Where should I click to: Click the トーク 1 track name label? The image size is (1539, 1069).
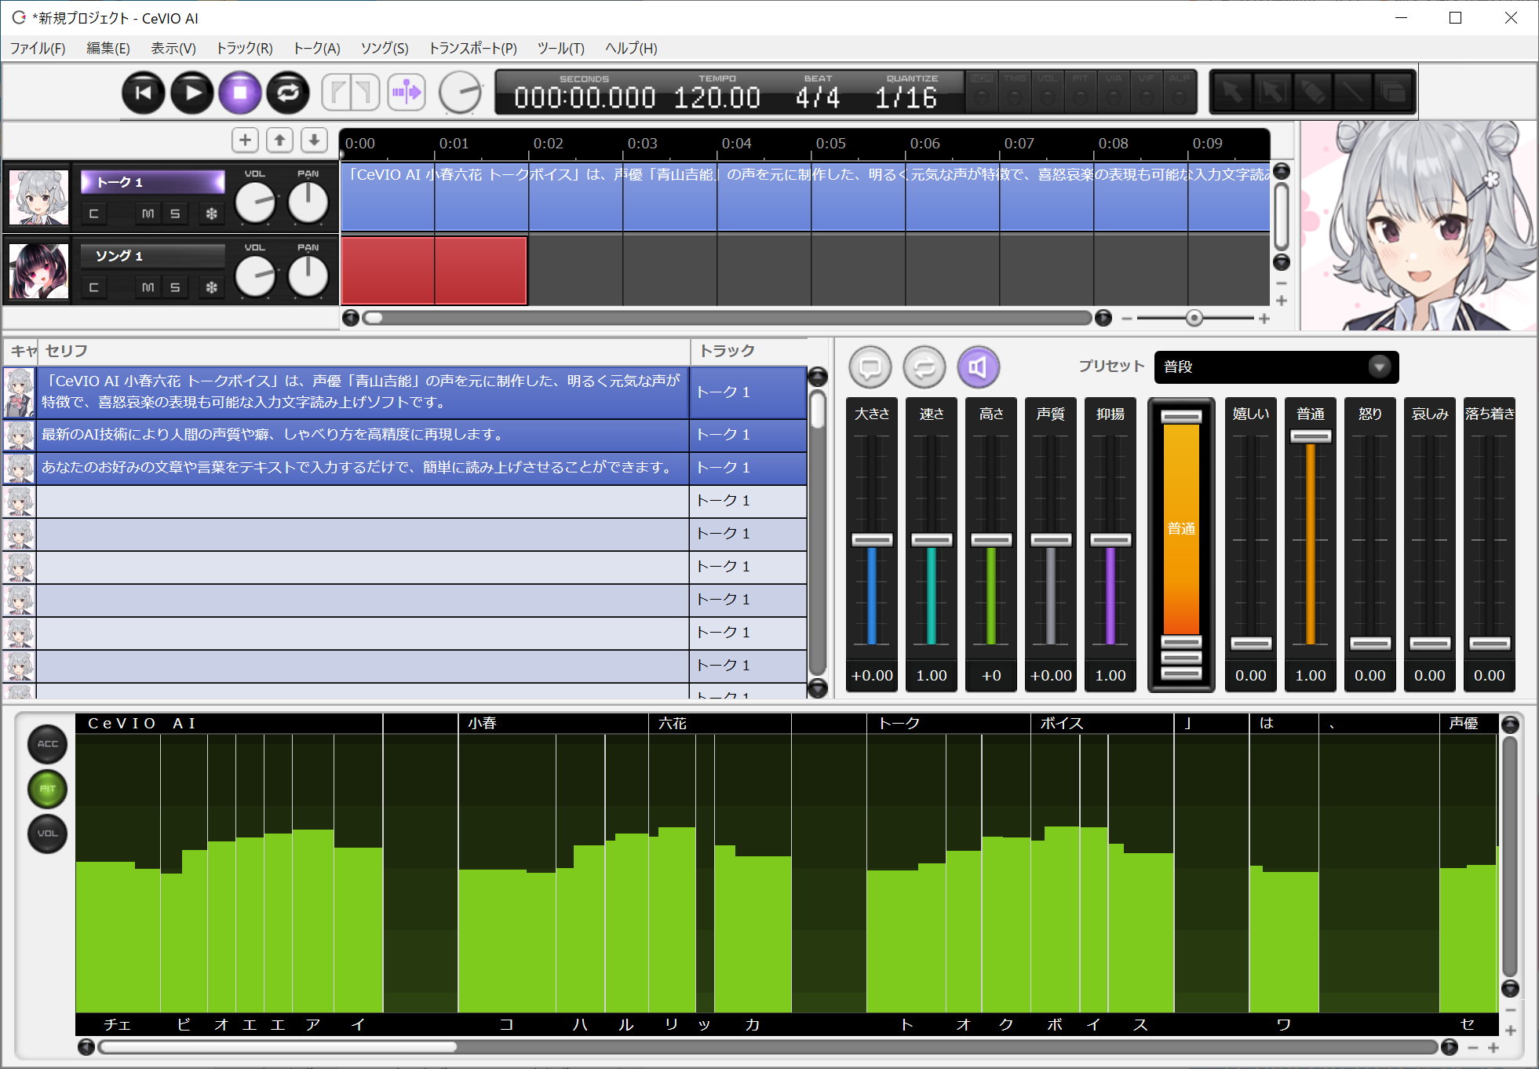coord(152,182)
